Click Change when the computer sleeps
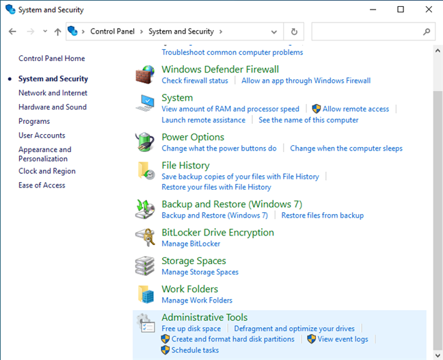 [x=347, y=149]
